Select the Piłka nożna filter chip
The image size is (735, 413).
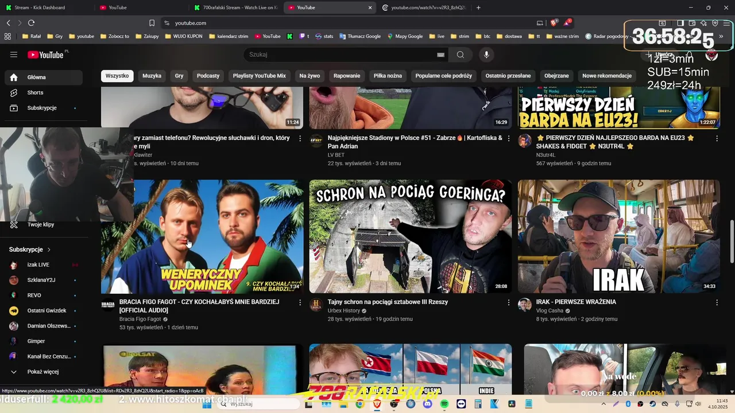click(388, 76)
